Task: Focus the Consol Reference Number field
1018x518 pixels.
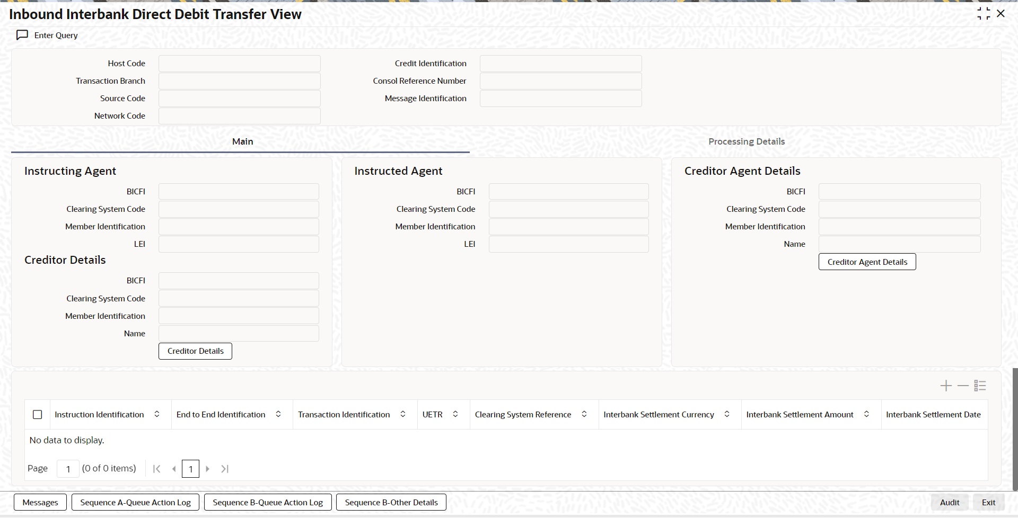Action: [x=561, y=81]
